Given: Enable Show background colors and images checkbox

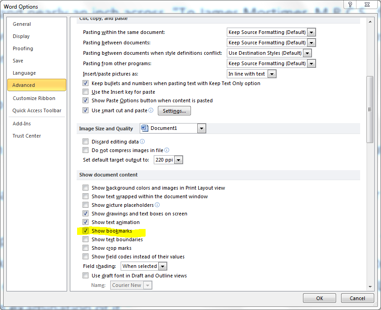Looking at the screenshot, I should 86,188.
